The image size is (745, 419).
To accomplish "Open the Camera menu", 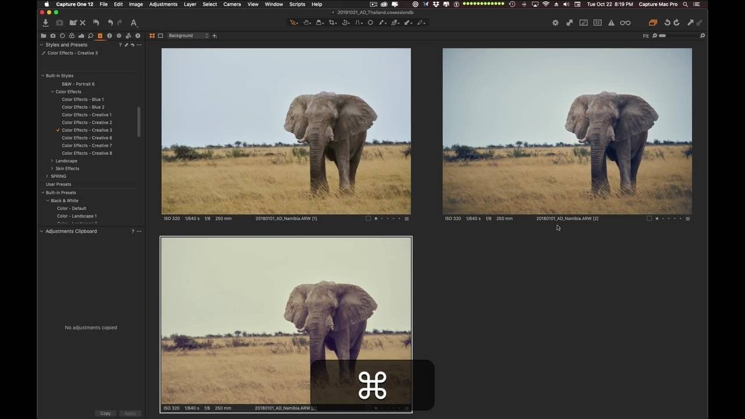I will [232, 4].
